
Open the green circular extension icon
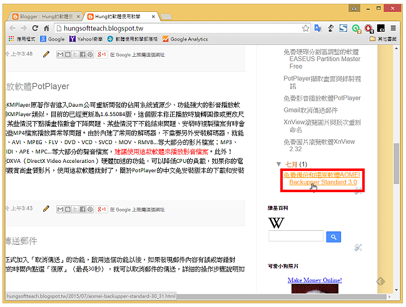pos(357,29)
